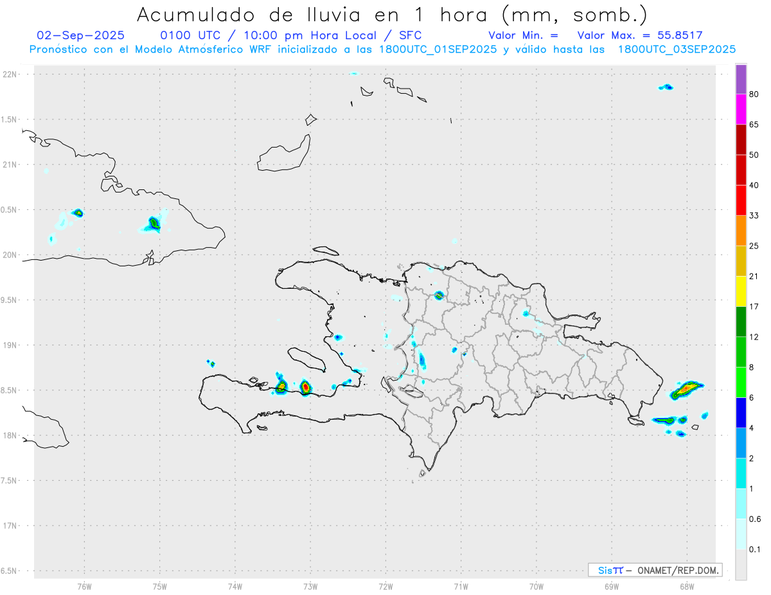The width and height of the screenshot is (771, 595).
Task: Click the longitude label '70W'
Action: pos(536,586)
